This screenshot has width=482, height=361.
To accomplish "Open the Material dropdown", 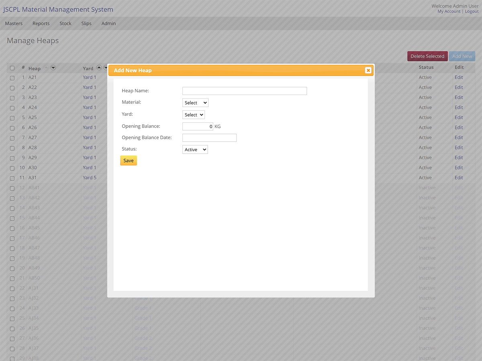I will [195, 102].
